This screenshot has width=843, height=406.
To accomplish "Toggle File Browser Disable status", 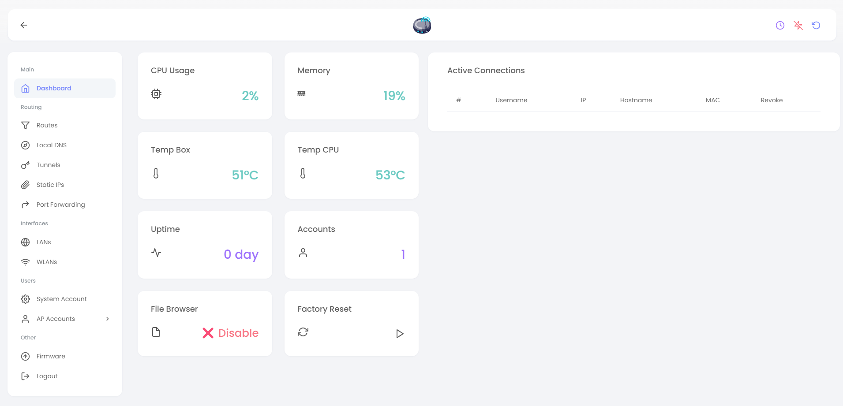I will (230, 333).
